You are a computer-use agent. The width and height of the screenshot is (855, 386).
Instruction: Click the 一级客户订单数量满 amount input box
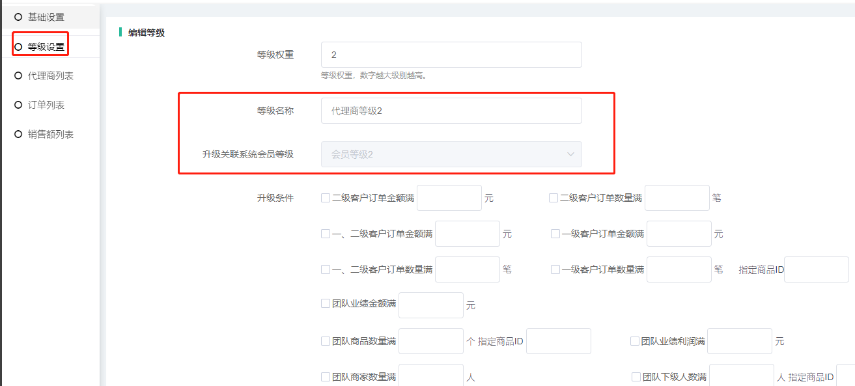pyautogui.click(x=679, y=269)
